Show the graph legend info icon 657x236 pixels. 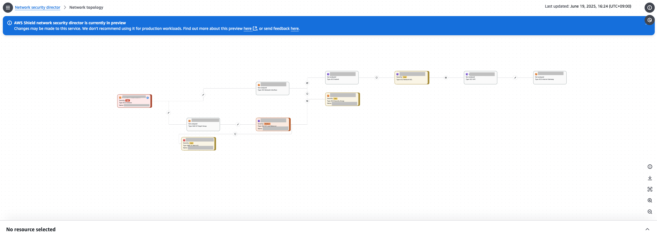(650, 167)
